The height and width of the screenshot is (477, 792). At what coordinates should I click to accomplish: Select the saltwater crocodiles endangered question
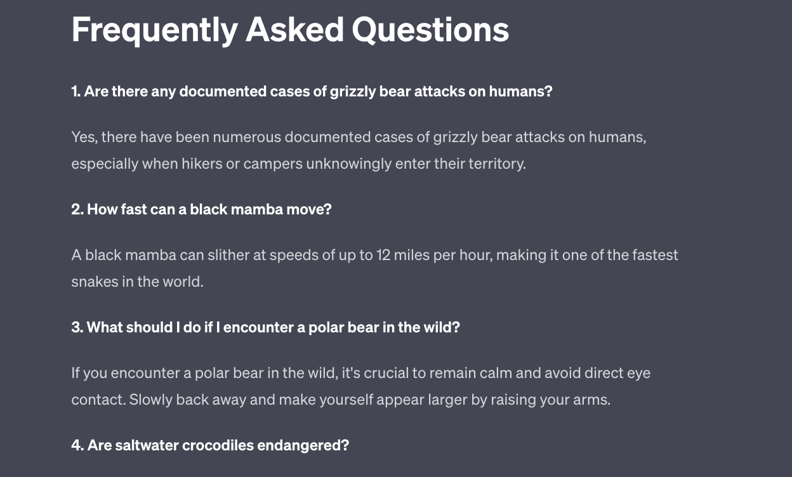(210, 445)
